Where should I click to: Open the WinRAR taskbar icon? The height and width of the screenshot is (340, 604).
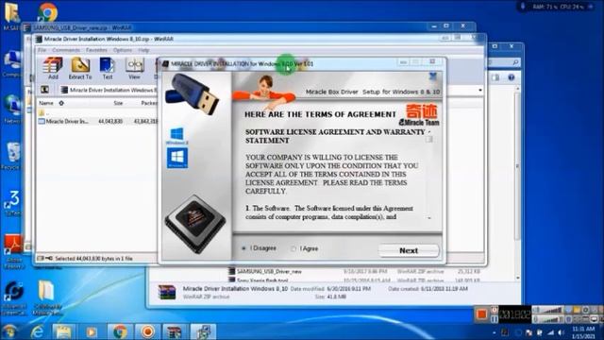point(175,331)
